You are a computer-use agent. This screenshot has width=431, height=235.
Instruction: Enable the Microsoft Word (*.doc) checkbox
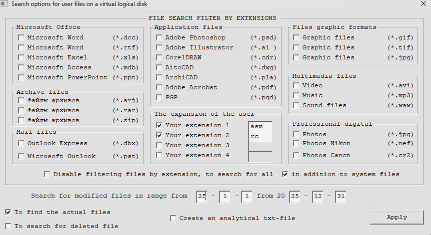(21, 37)
